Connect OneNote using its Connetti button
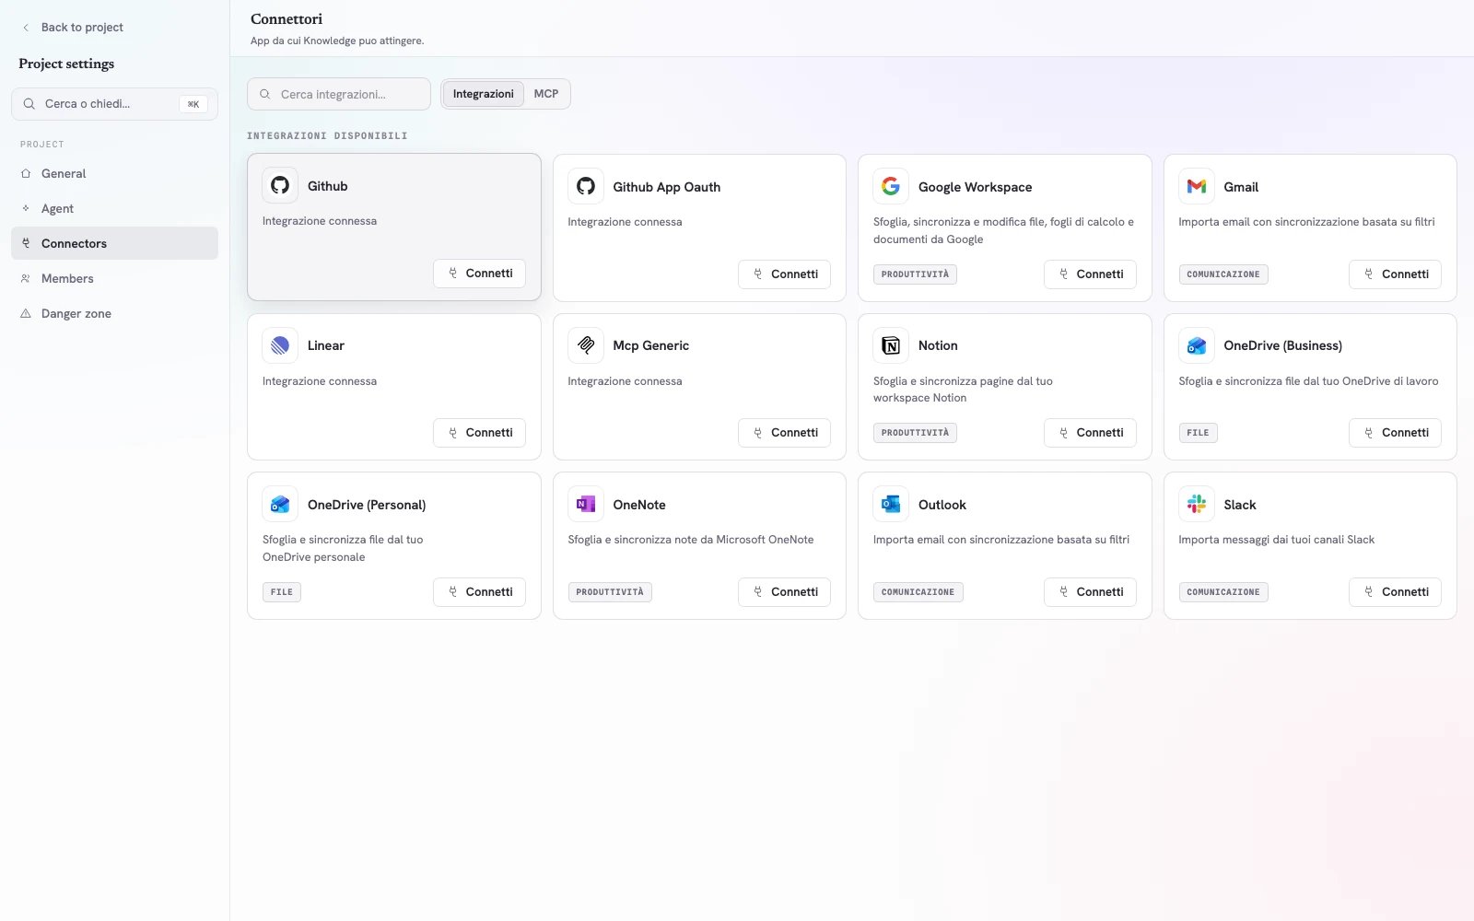Screen dimensions: 1474x921 (x=784, y=592)
